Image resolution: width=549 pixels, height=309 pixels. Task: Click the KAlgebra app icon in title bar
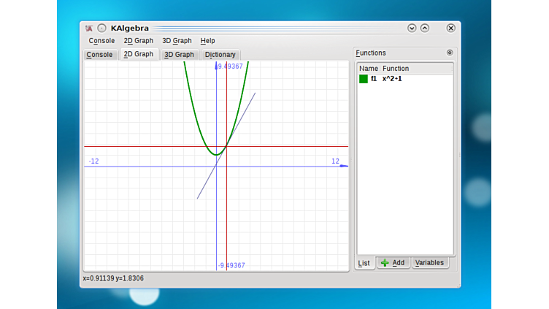[x=89, y=28]
